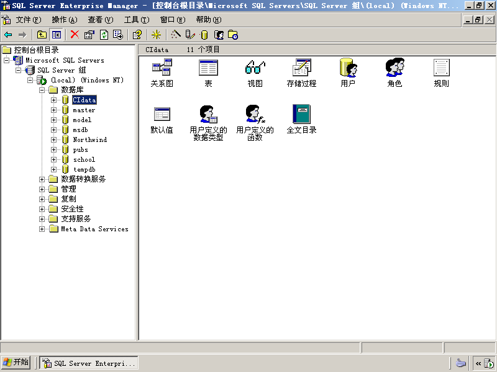
Task: Click the yellow New star icon
Action: tap(156, 35)
